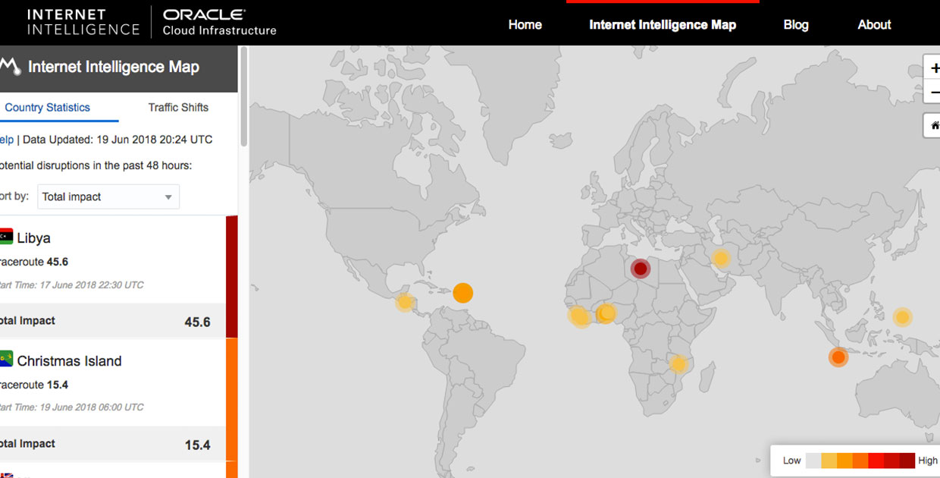Navigate to Home in the top menu
This screenshot has width=940, height=478.
tap(525, 24)
